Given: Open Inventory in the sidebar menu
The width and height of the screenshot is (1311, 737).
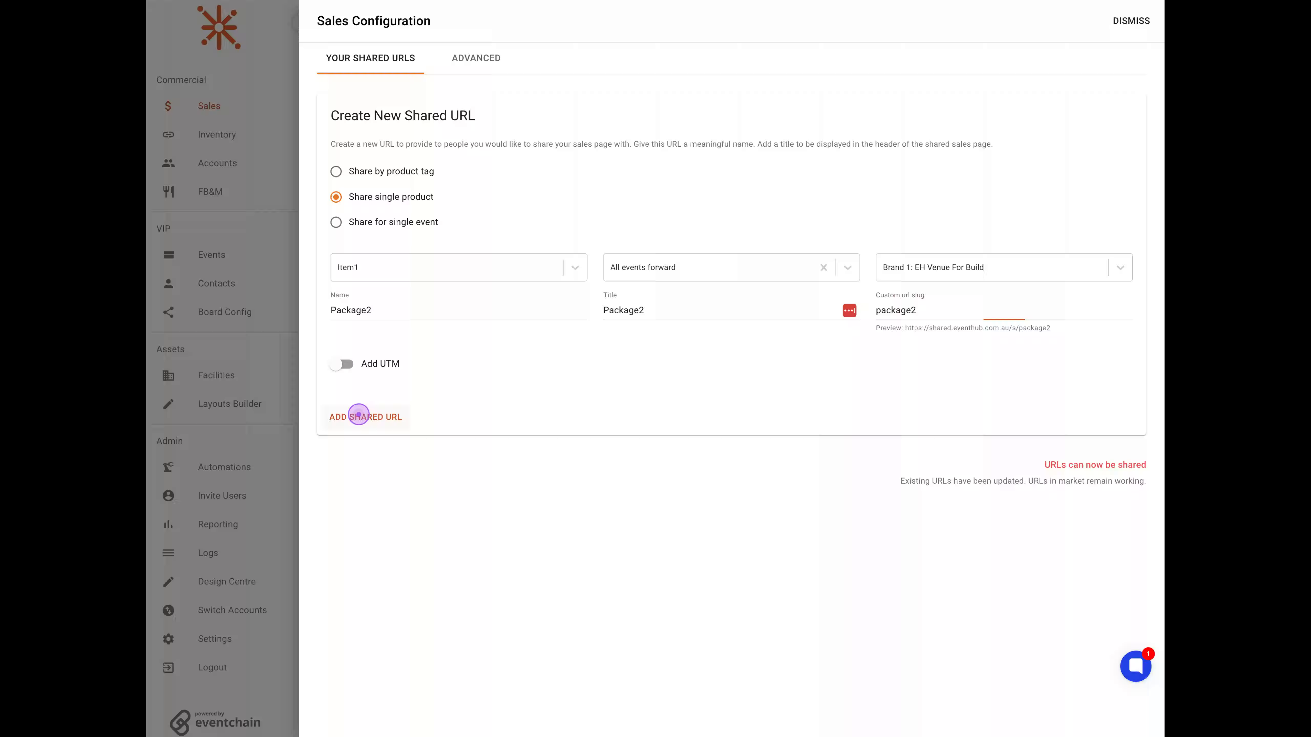Looking at the screenshot, I should 217,134.
